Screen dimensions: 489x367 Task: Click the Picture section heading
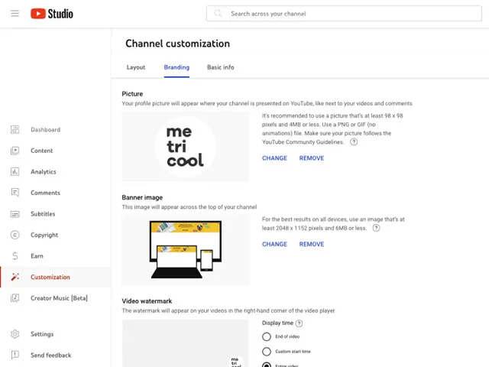132,94
